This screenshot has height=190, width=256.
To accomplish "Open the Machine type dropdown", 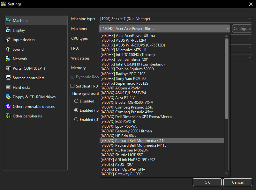I will click(175, 19).
